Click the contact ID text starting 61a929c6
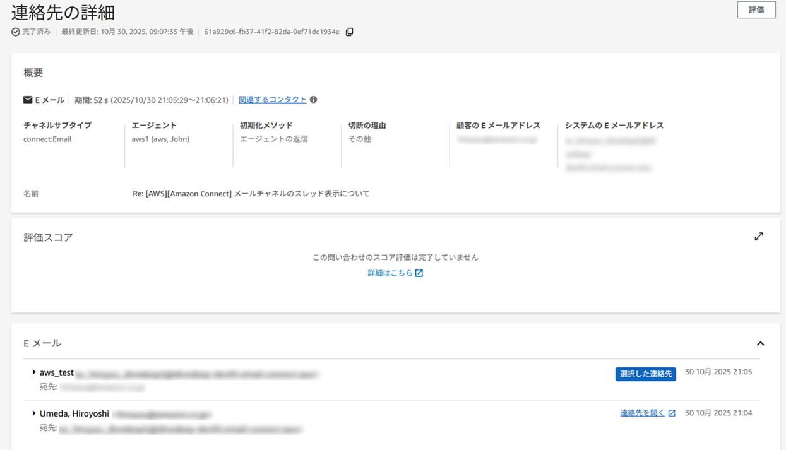 pyautogui.click(x=271, y=32)
